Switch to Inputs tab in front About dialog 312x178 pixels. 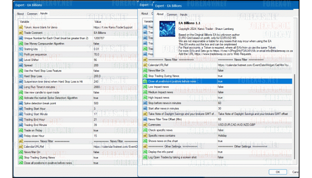(x=184, y=15)
